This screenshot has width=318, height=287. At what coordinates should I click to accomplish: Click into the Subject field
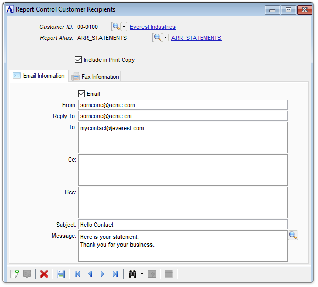pyautogui.click(x=182, y=225)
